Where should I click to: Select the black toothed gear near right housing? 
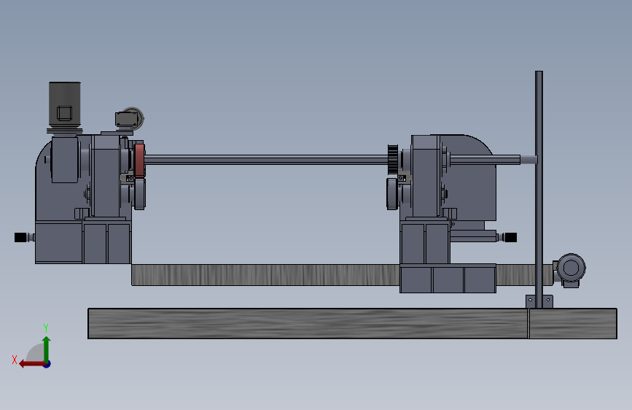tap(393, 159)
